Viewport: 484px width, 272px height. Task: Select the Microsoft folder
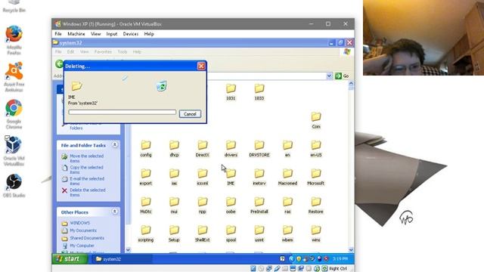pos(316,177)
